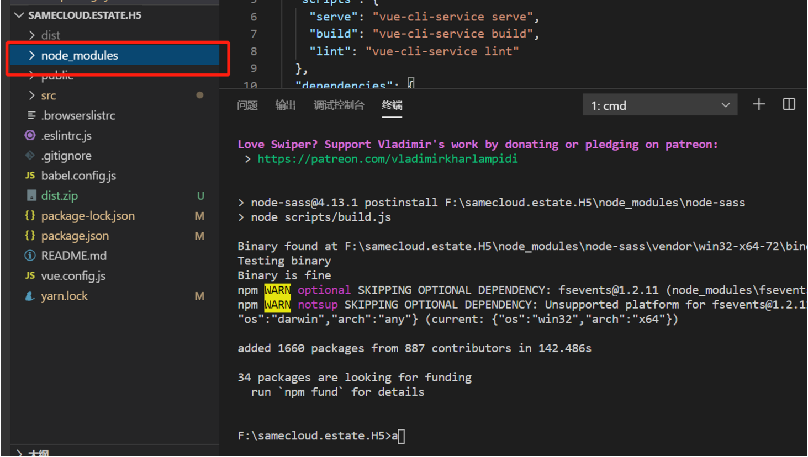Open yarn.lock in the explorer

64,296
